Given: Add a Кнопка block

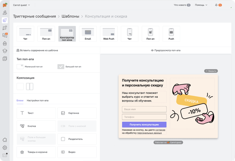Looking at the screenshot, I should [36, 126].
